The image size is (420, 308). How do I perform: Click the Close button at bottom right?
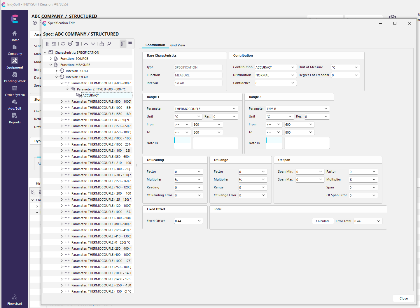click(403, 298)
